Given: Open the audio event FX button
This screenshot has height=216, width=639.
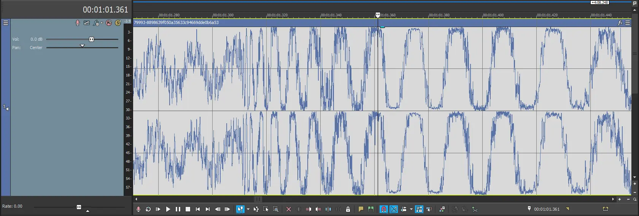Looking at the screenshot, I should 620,23.
